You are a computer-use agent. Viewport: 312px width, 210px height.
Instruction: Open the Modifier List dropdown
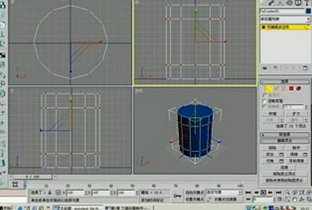click(x=284, y=19)
